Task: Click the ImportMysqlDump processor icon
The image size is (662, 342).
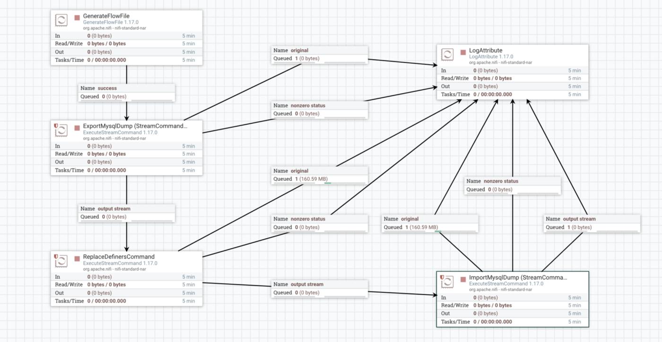Action: click(447, 282)
